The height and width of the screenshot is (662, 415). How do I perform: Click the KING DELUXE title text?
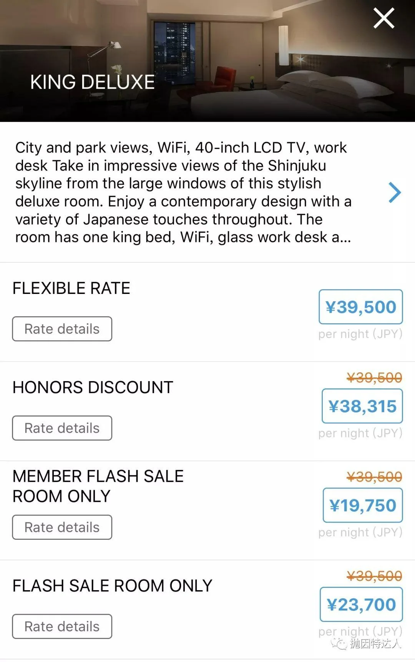(92, 82)
